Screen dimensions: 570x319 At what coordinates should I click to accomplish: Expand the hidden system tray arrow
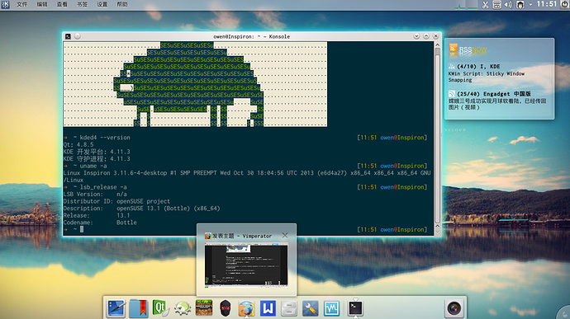coord(530,5)
